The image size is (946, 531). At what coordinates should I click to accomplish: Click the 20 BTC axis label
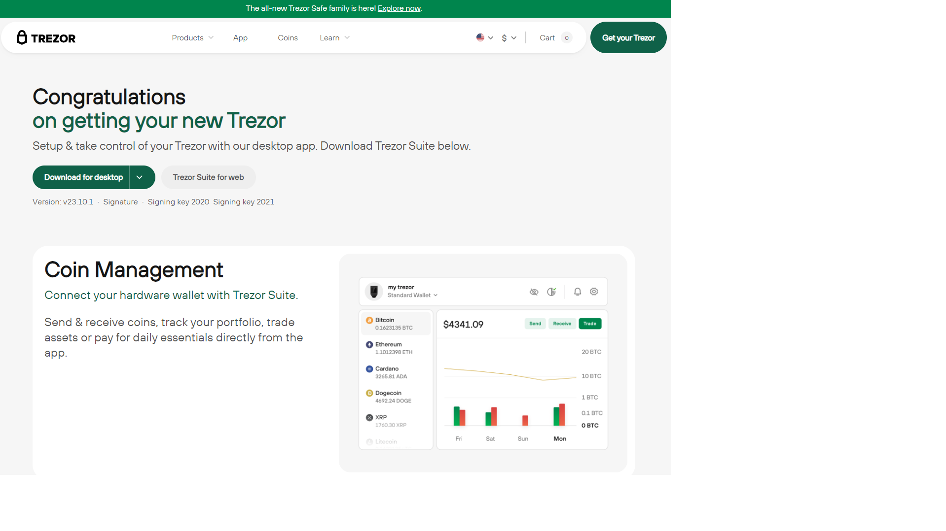coord(591,352)
